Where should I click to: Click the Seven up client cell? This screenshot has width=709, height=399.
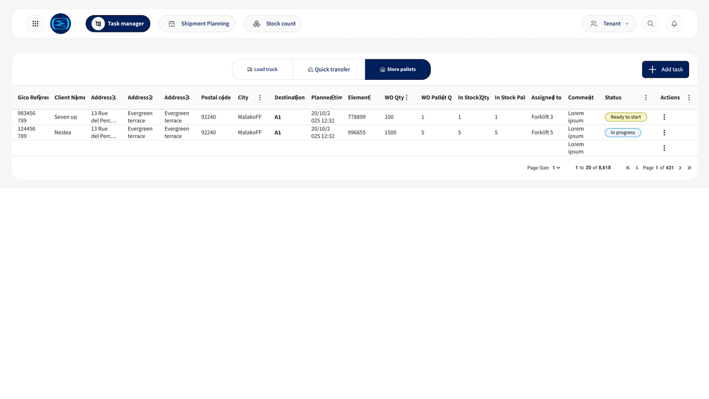pyautogui.click(x=66, y=117)
